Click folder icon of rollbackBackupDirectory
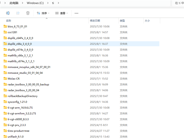This screenshot has height=140, width=184. (5, 96)
